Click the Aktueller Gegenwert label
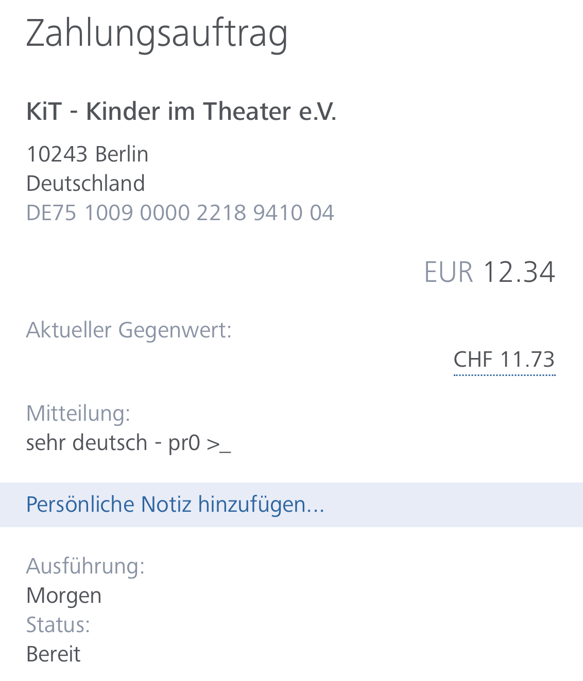 (x=129, y=330)
